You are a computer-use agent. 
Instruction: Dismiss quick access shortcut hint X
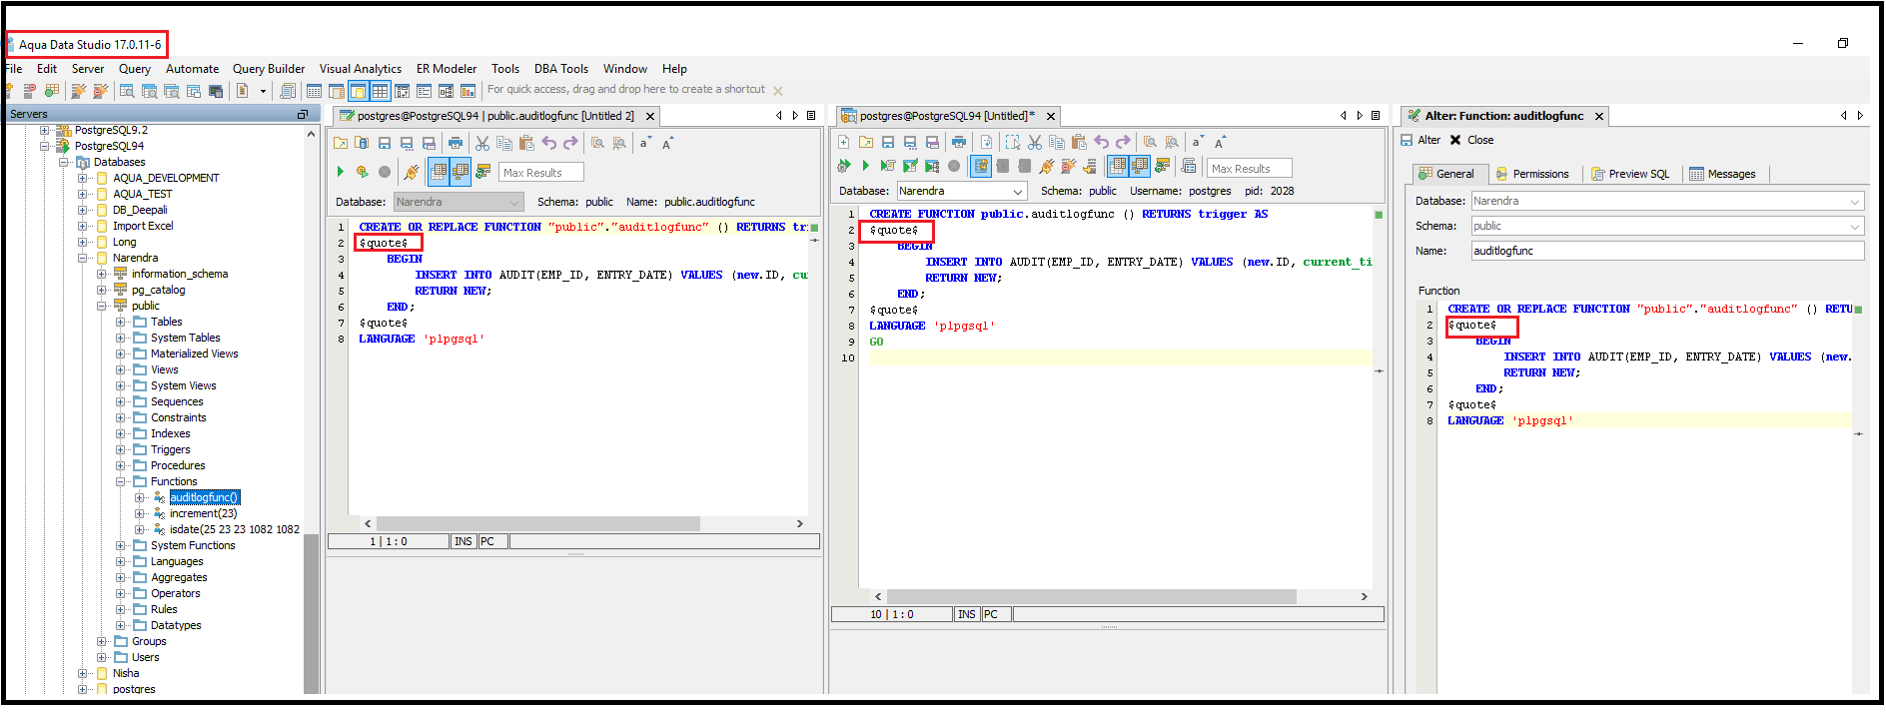tap(778, 91)
